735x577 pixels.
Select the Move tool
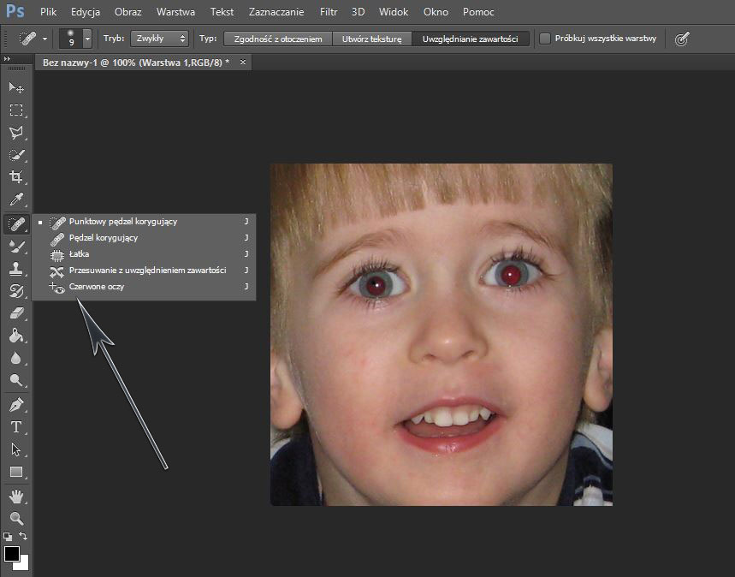[x=16, y=87]
